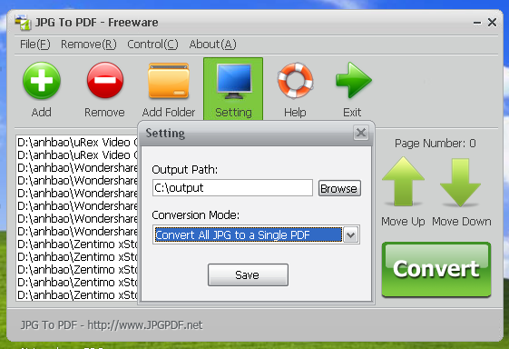Click the orange Add Folder icon
This screenshot has height=349, width=509.
coord(169,81)
